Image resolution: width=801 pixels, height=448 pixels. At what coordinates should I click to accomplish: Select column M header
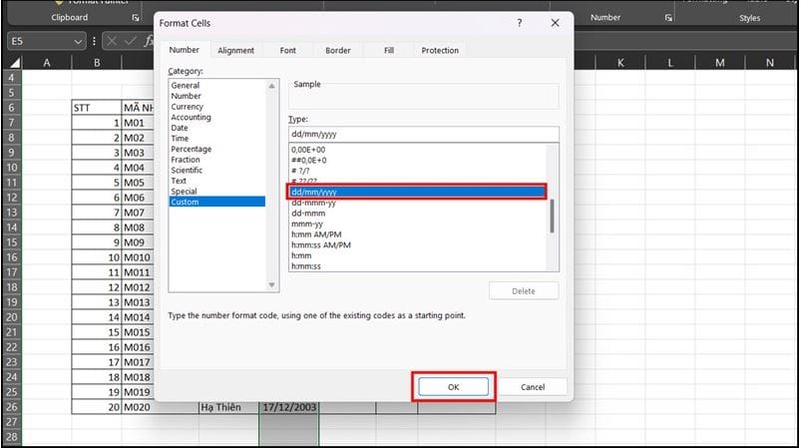[x=720, y=63]
